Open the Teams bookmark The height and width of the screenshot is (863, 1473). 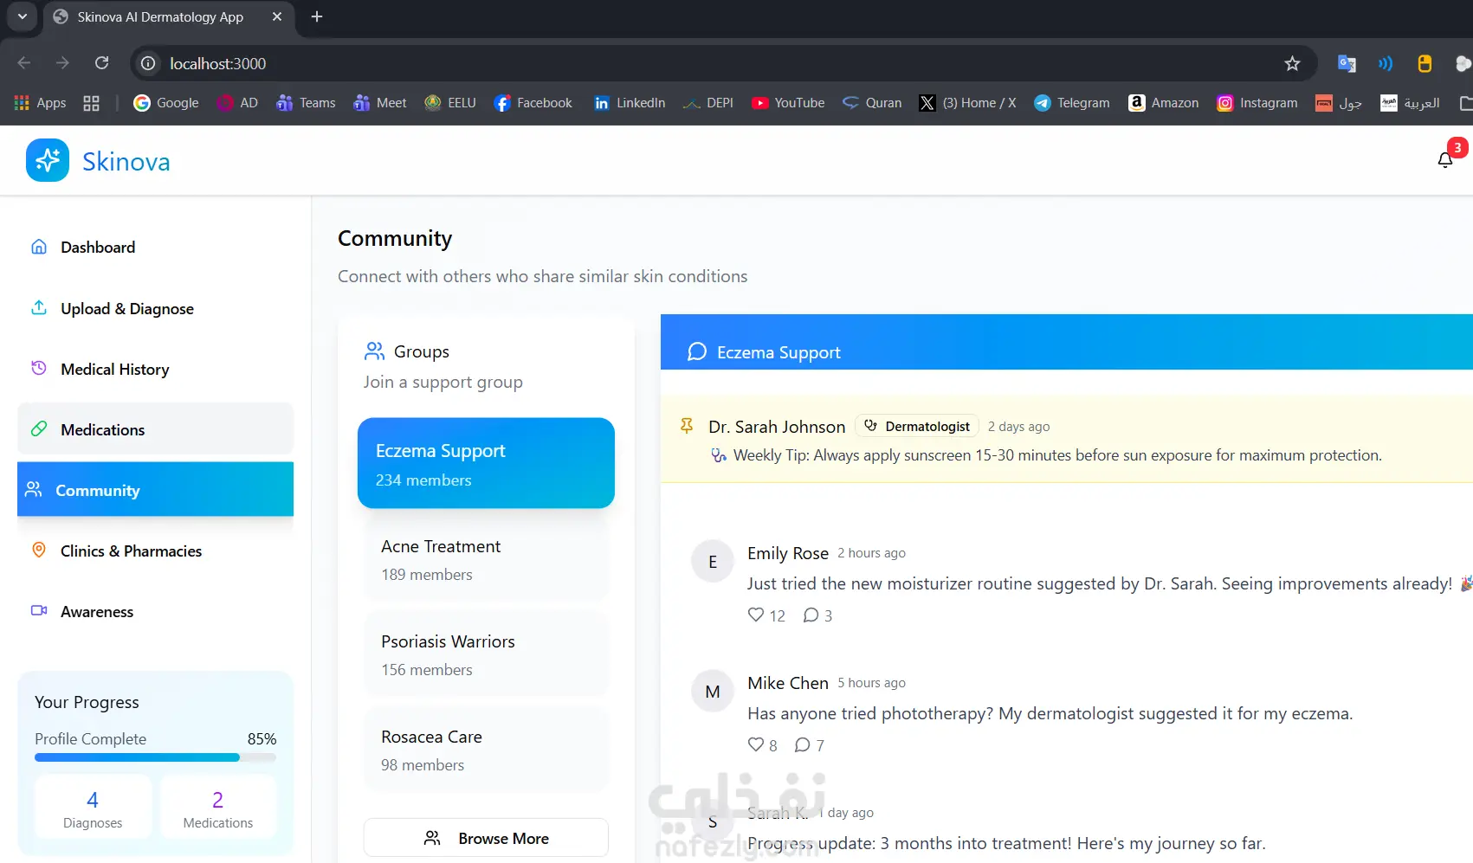(307, 103)
